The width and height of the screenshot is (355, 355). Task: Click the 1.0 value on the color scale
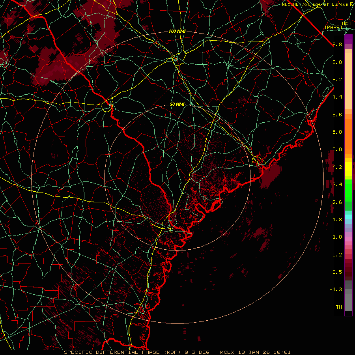point(337,237)
